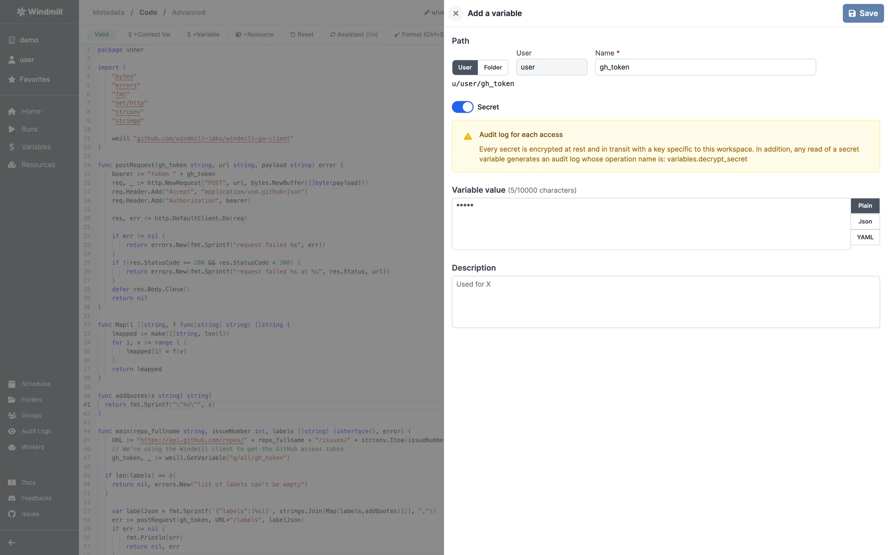Collapse the sidebar with the back arrow
The width and height of the screenshot is (888, 555).
[12, 542]
